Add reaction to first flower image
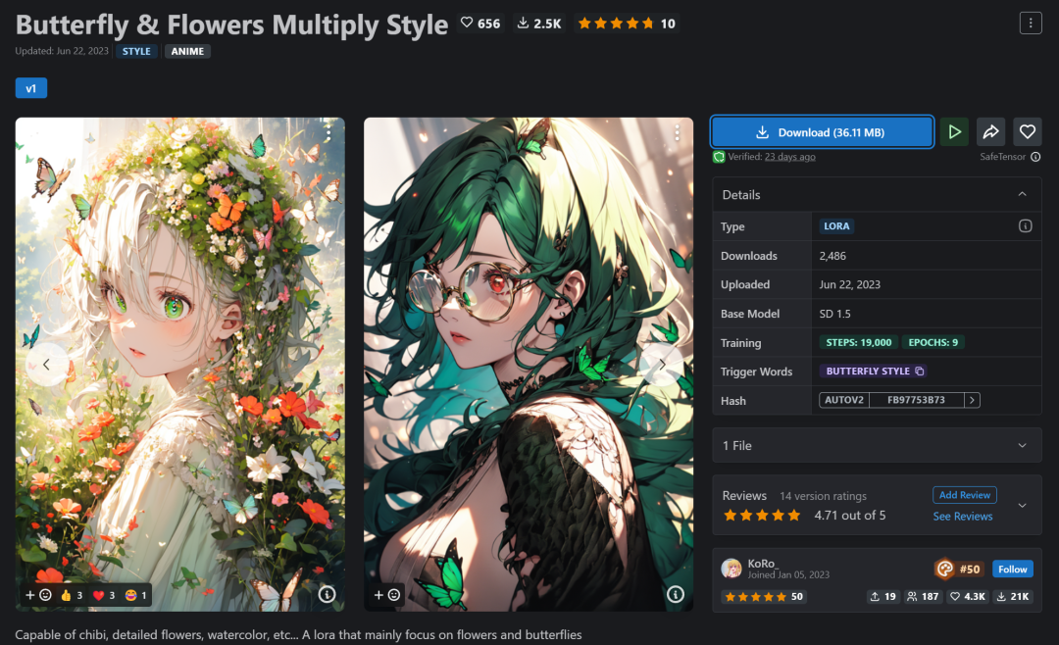The image size is (1059, 645). point(38,595)
